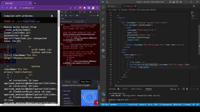Open the Extensions view in VS Code
The height and width of the screenshot is (112, 200).
pyautogui.click(x=103, y=32)
